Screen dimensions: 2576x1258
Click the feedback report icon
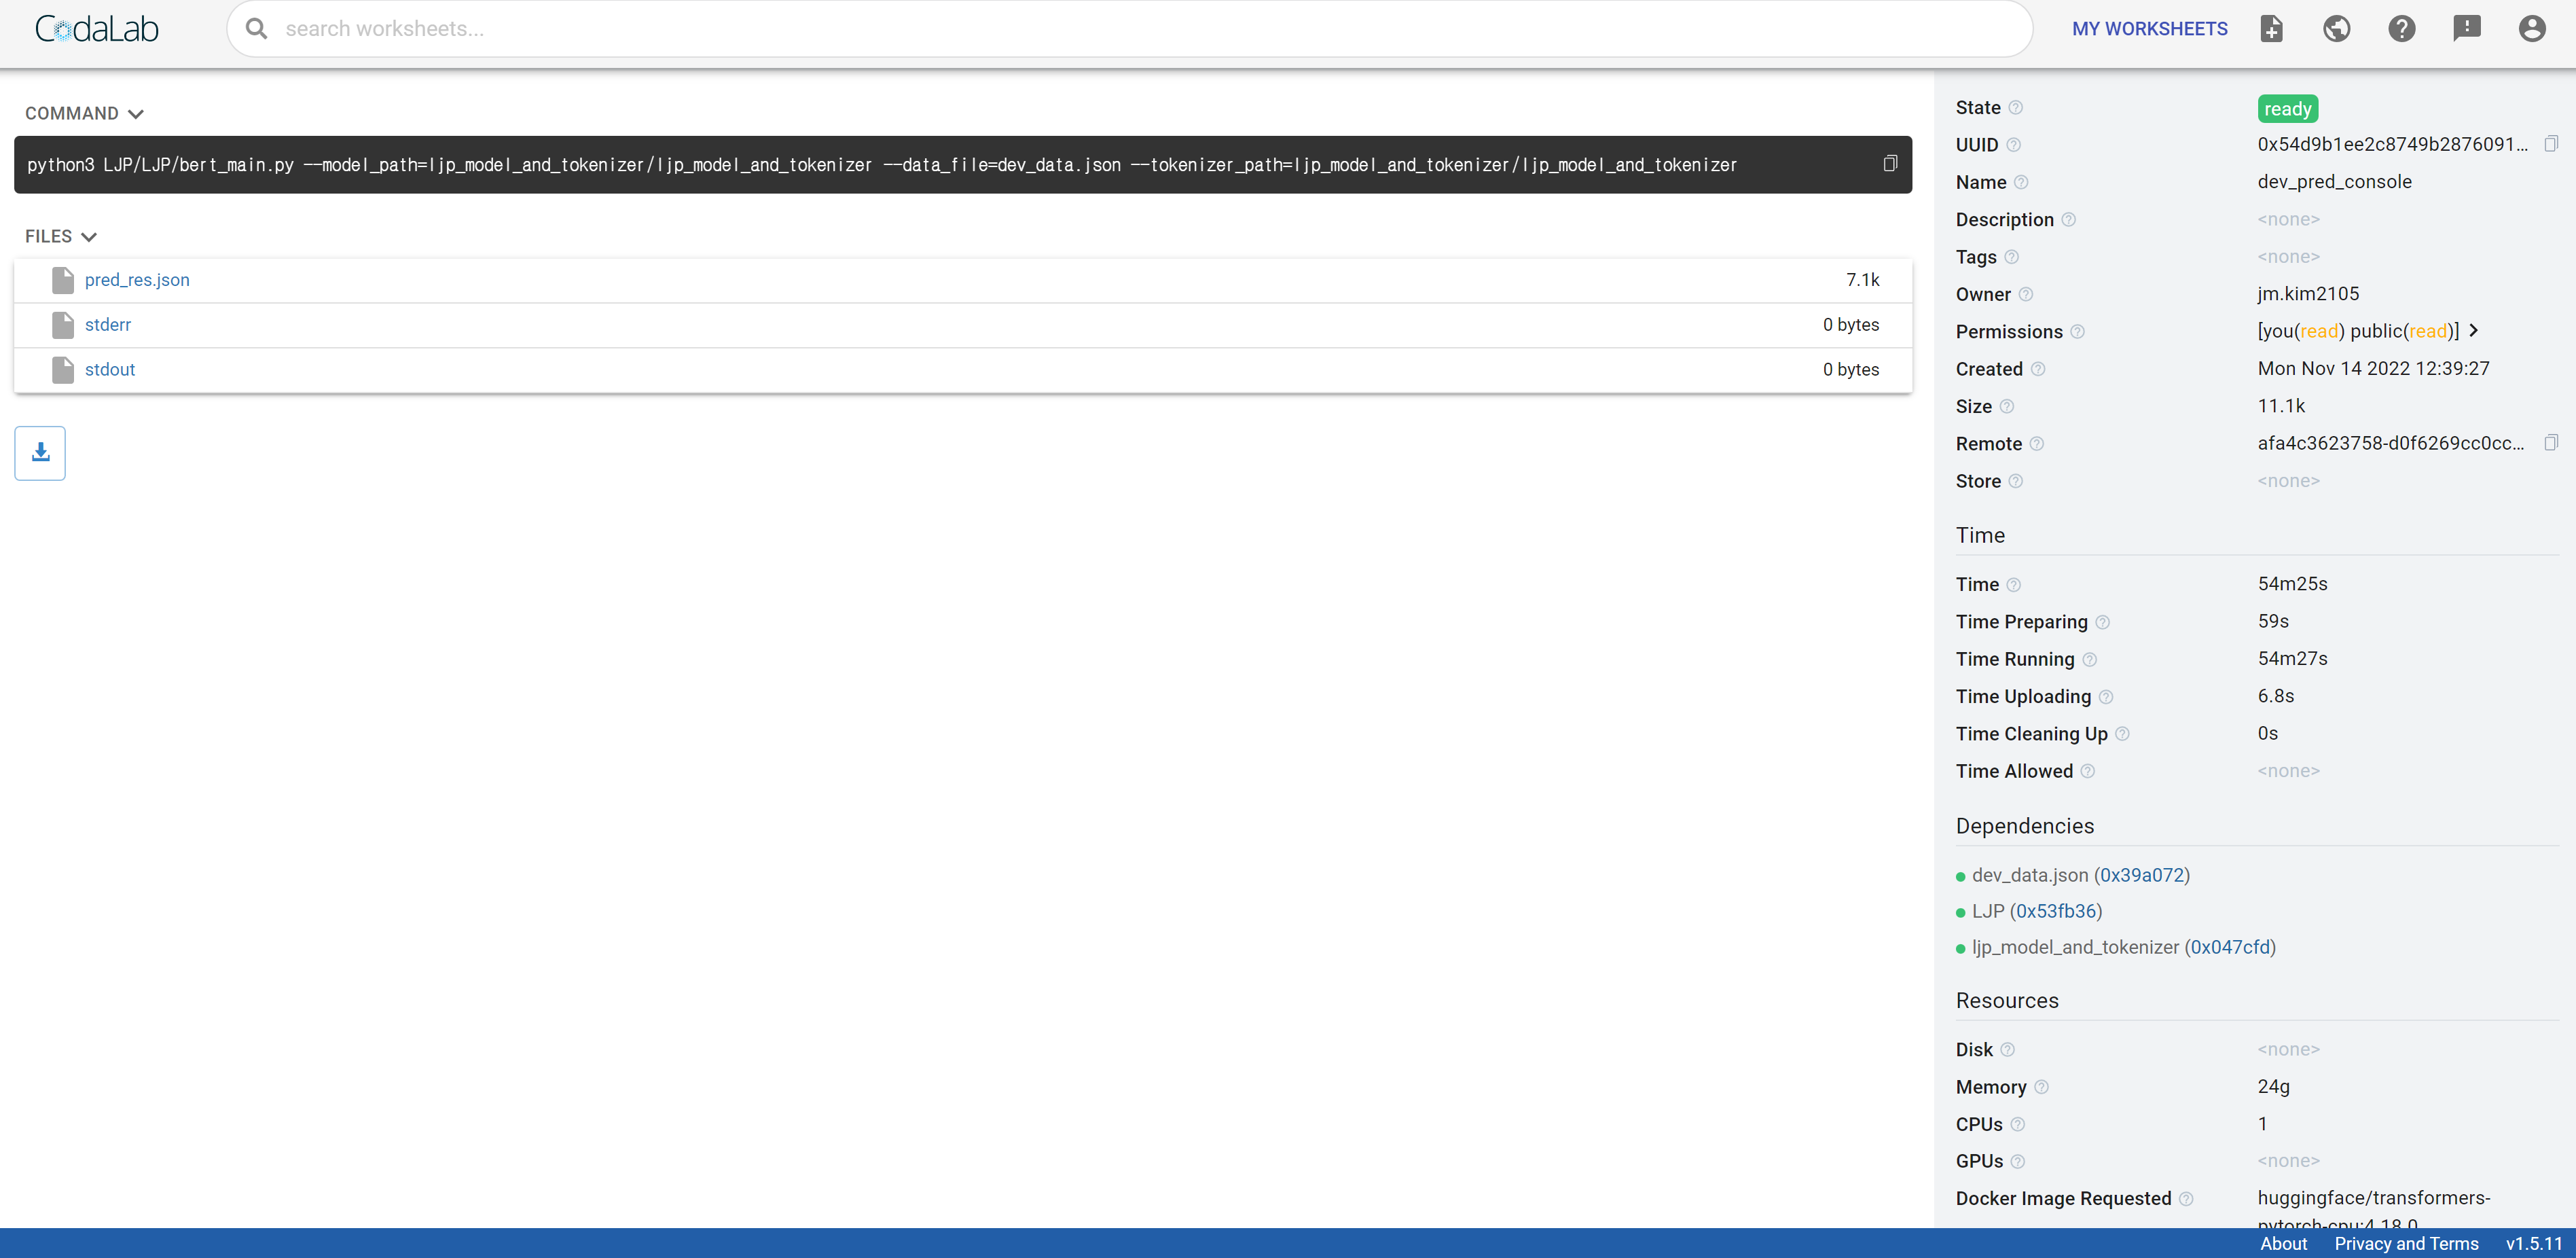[x=2466, y=29]
